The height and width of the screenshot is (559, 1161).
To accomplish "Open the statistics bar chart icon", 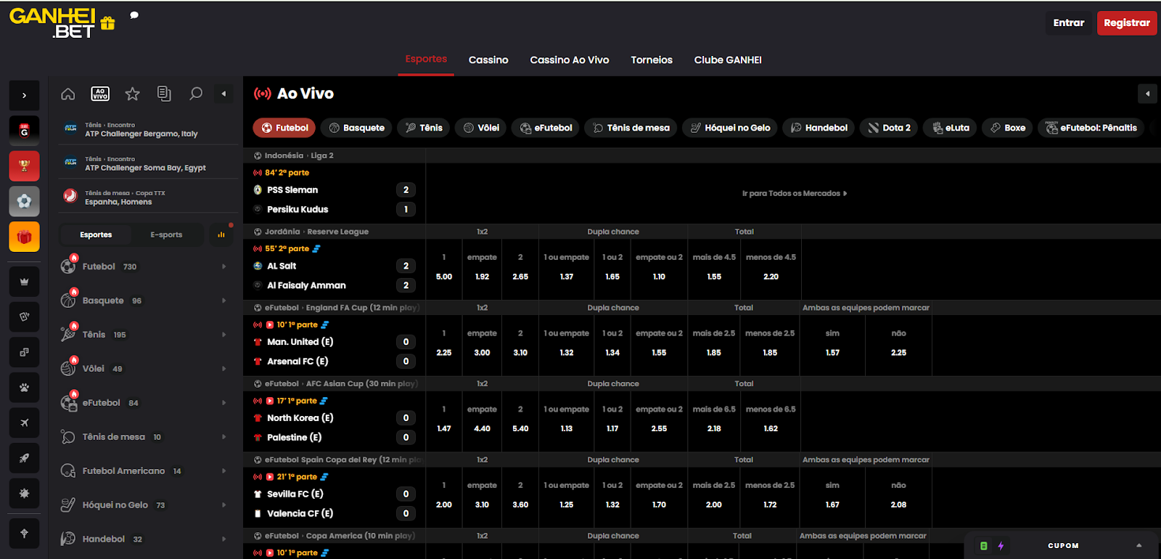I will 221,234.
